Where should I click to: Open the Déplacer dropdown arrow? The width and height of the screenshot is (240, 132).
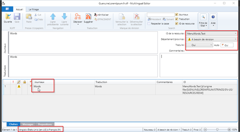(78, 24)
